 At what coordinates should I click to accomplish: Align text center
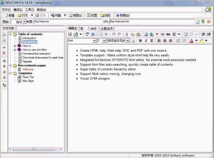click(165, 41)
